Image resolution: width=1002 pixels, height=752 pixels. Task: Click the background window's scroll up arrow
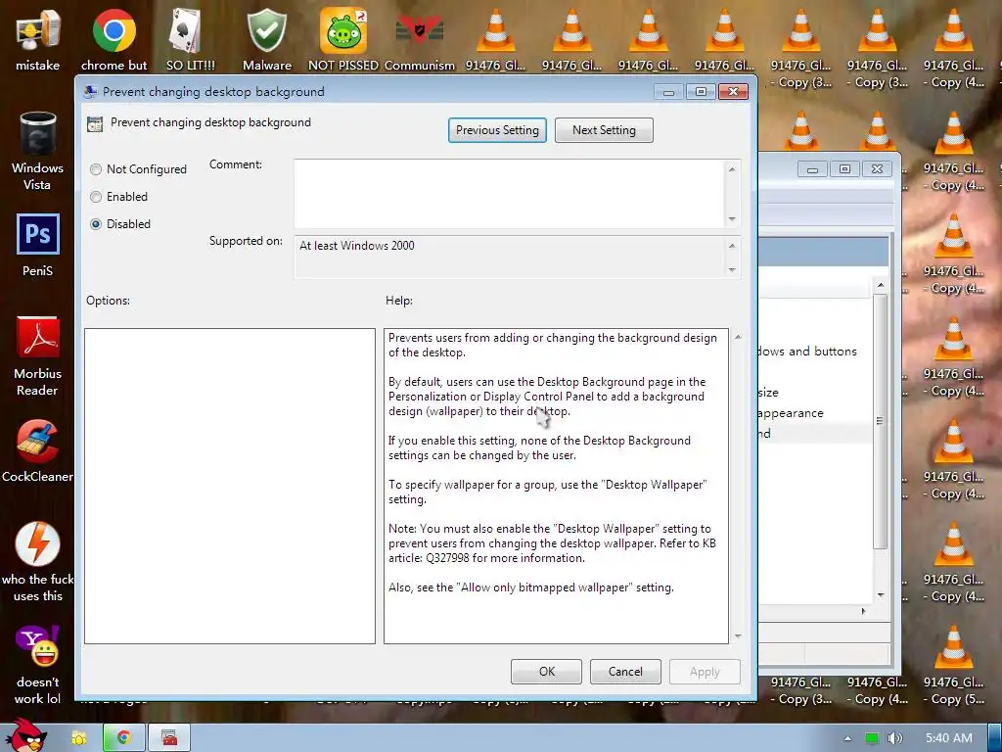pyautogui.click(x=881, y=285)
